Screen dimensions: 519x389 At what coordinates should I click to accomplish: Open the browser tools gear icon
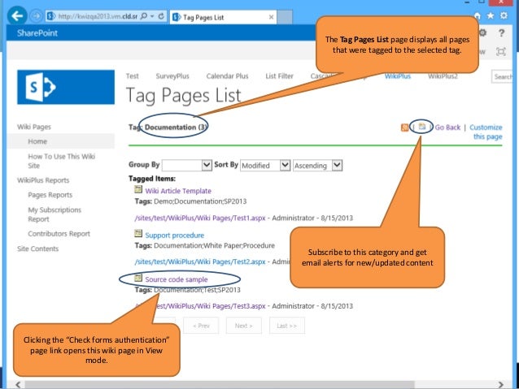[504, 15]
